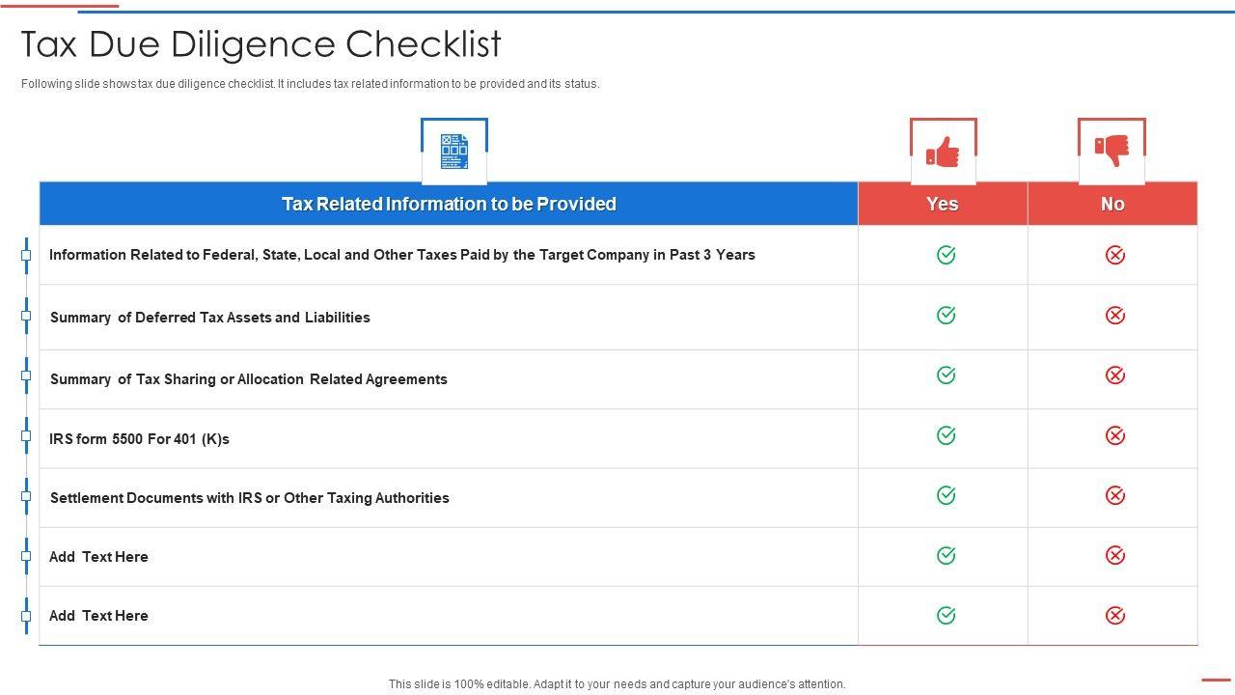Click green checkmark for IRS form 5500 row
The width and height of the screenshot is (1235, 695).
[946, 436]
